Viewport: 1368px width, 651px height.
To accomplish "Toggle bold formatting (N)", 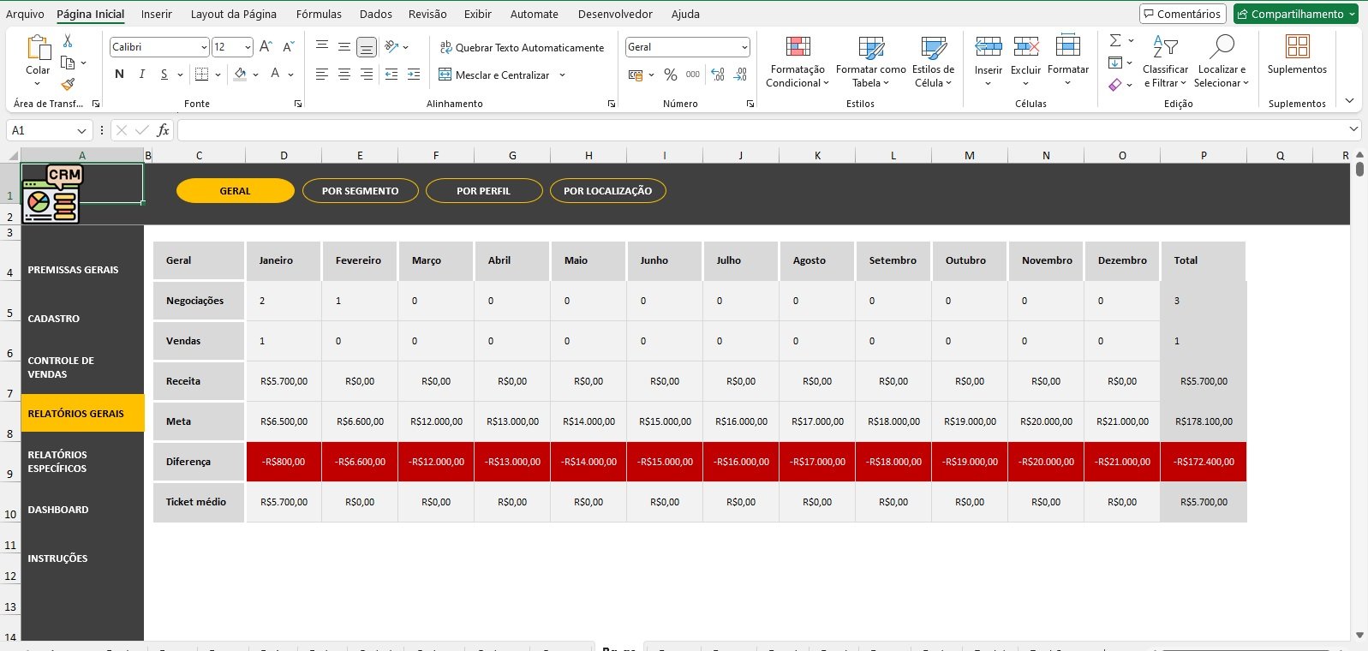I will click(119, 75).
